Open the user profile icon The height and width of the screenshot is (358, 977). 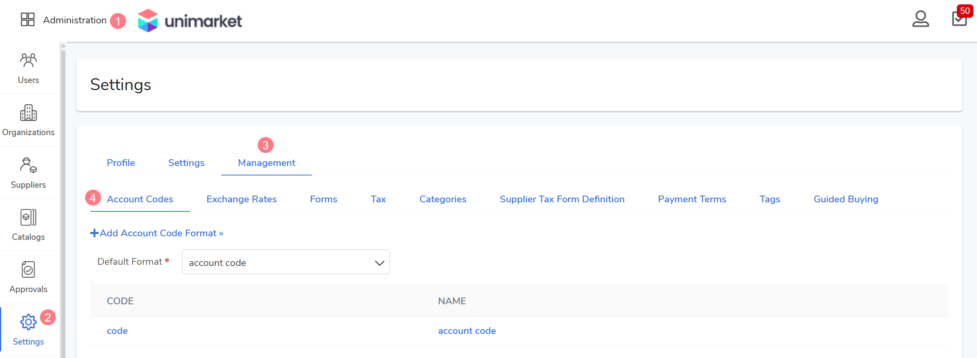(920, 19)
